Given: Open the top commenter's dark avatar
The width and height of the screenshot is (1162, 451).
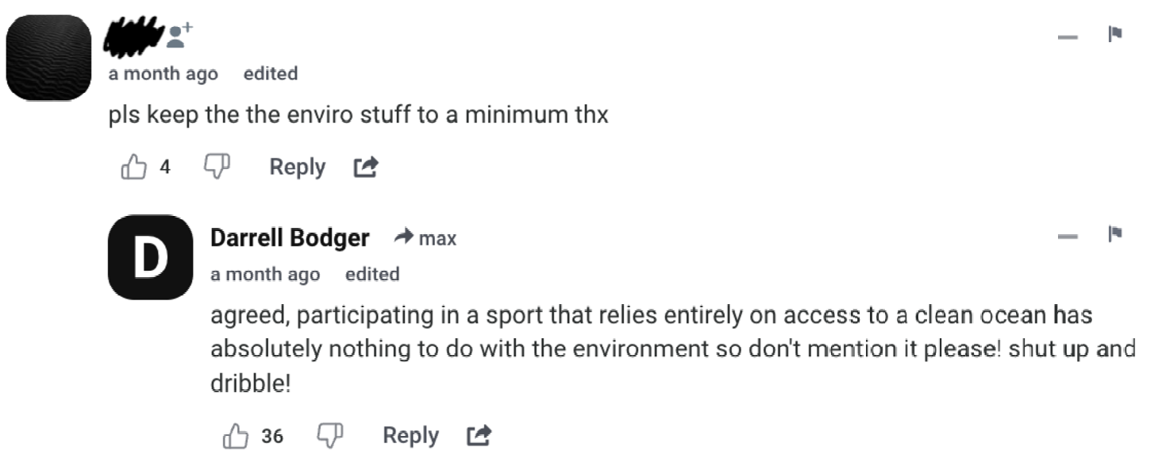Looking at the screenshot, I should (x=48, y=57).
